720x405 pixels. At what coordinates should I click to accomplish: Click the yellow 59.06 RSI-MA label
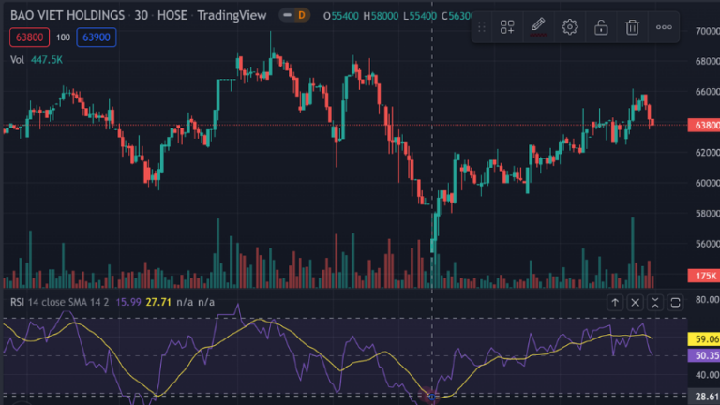pyautogui.click(x=703, y=339)
